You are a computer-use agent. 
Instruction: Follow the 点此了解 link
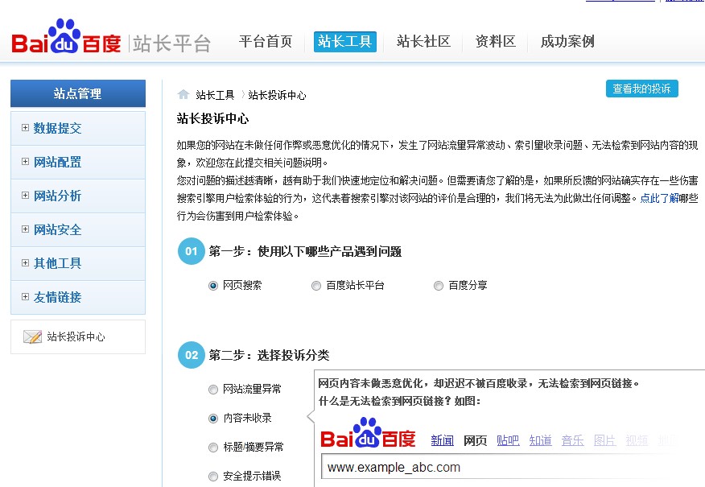pos(659,198)
